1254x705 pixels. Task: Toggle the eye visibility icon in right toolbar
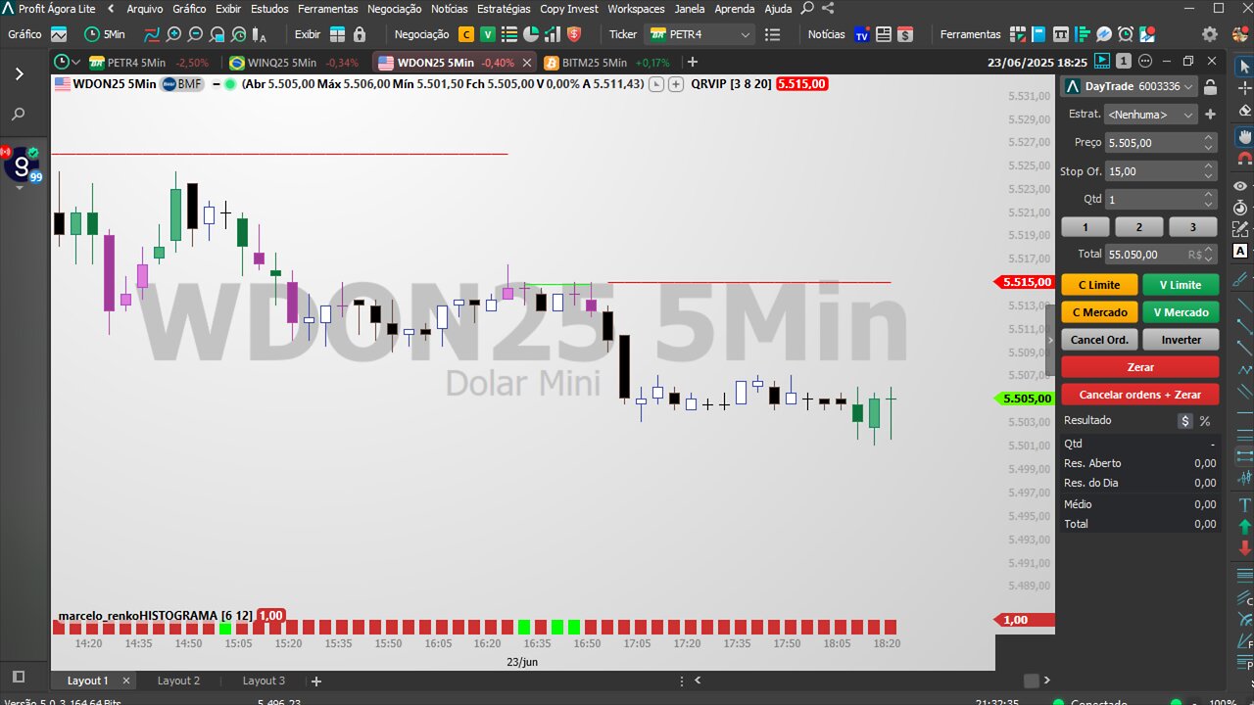1241,186
